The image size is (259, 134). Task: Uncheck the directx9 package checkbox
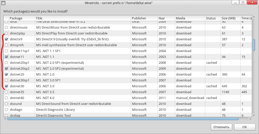[x=6, y=39]
